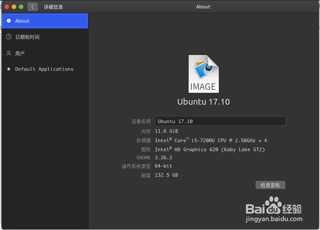320x230 pixels.
Task: Click the 详细信息 header title
Action: 53,7
